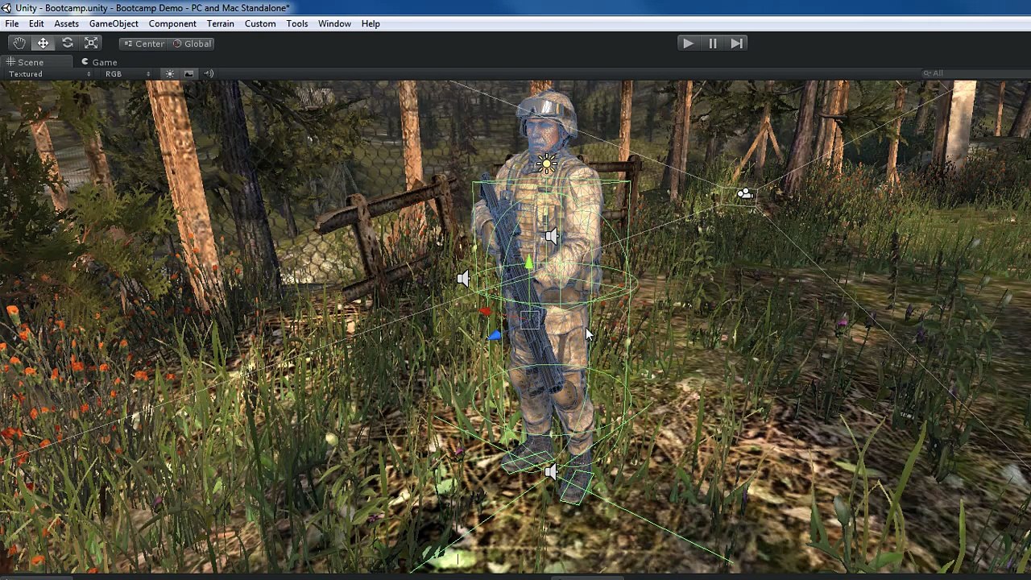
Task: Open the RGB render mode dropdown
Action: 127,74
